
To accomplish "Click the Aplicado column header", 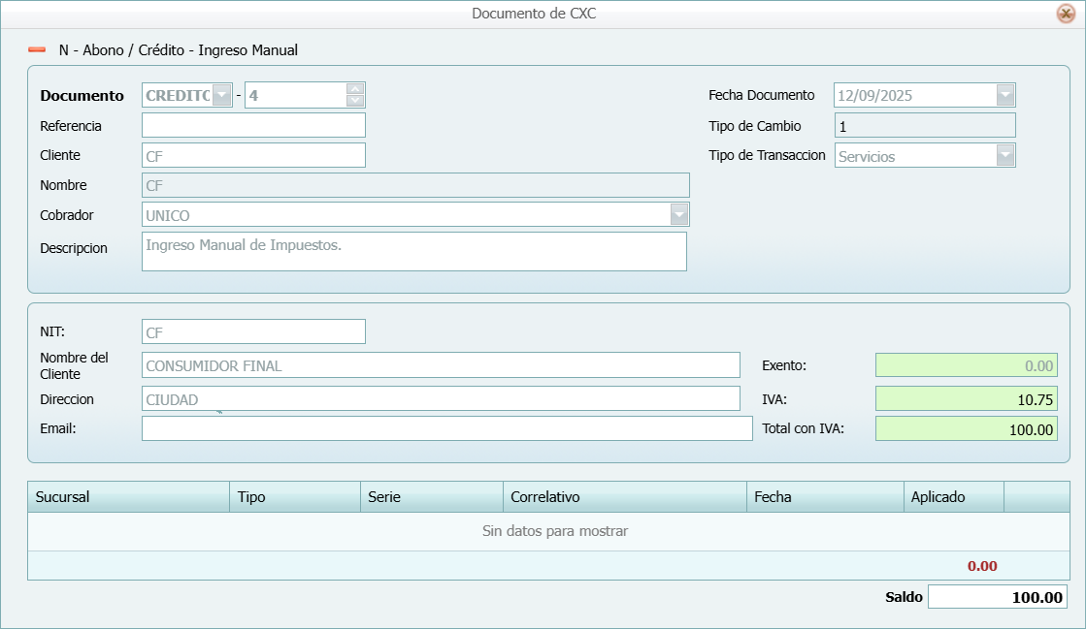I will coord(953,497).
